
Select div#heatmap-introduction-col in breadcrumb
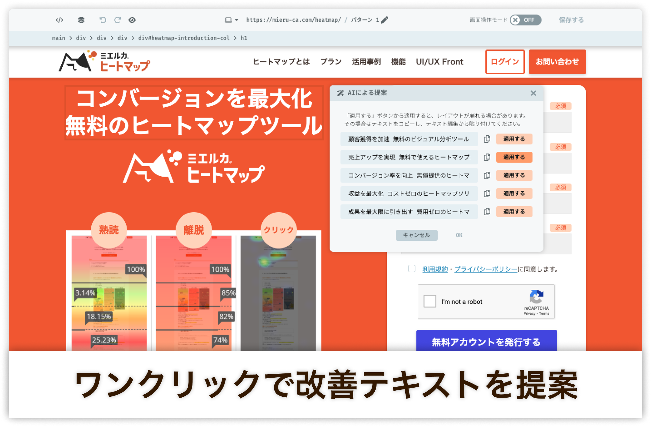pos(184,38)
